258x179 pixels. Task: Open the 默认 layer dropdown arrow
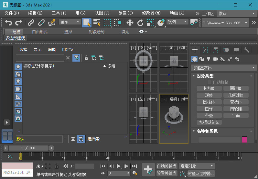(65, 139)
